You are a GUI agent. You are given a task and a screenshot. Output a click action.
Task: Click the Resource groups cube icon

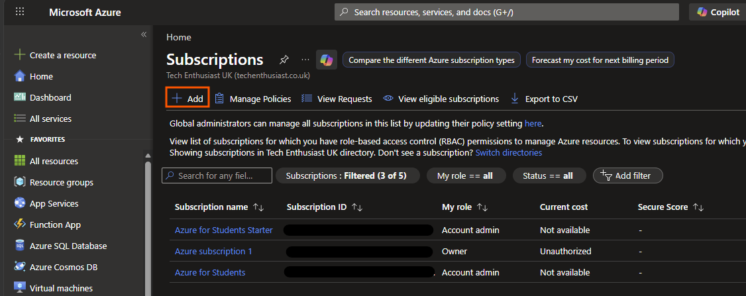coord(19,182)
